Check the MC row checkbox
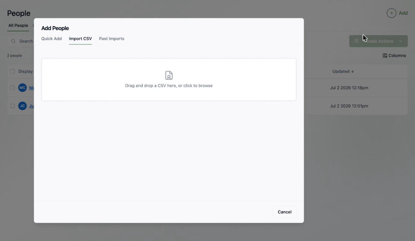This screenshot has height=241, width=415. click(13, 88)
